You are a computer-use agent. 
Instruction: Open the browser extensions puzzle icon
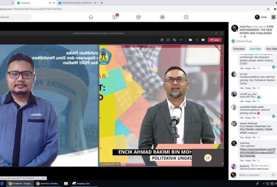click(275, 9)
